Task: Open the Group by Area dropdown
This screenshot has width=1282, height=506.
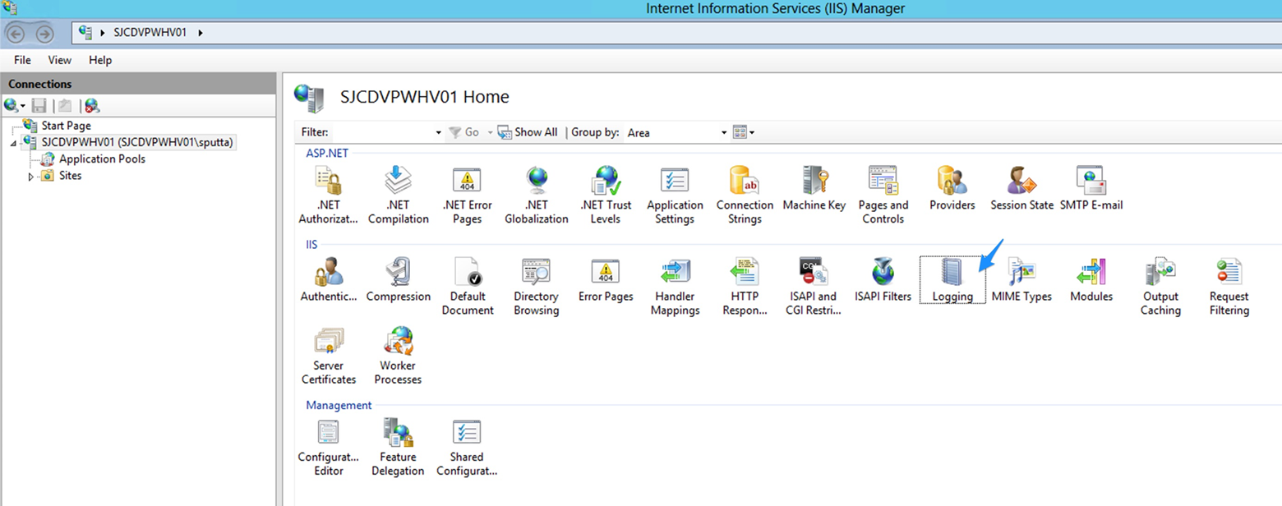Action: coord(677,132)
